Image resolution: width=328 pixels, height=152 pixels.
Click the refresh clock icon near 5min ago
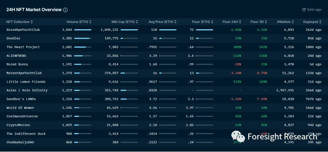(304, 9)
